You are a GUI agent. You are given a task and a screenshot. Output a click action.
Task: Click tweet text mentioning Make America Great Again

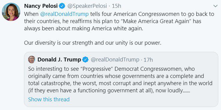coord(113,21)
